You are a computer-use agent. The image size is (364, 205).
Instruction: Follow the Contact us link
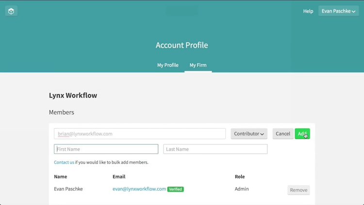pyautogui.click(x=64, y=162)
